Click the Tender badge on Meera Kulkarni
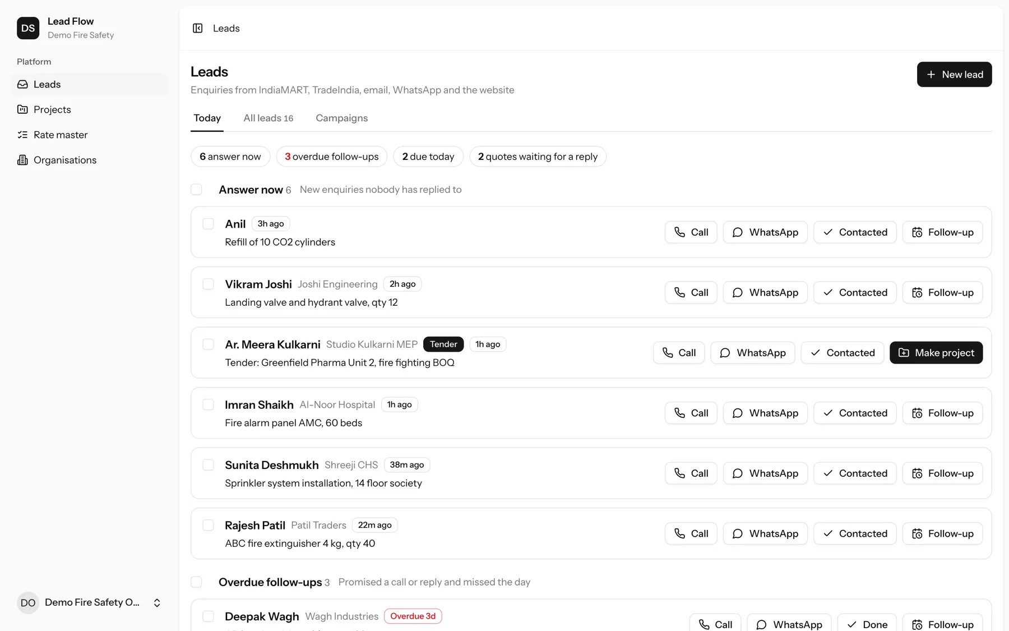This screenshot has width=1009, height=631. click(443, 344)
